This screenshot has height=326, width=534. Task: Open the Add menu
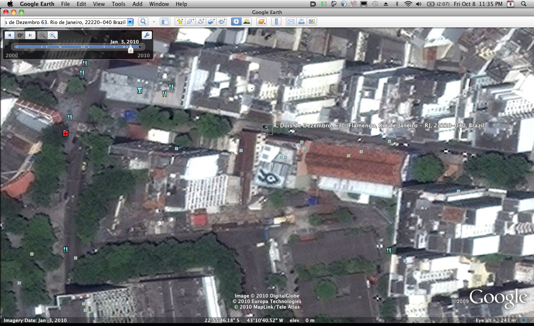[138, 4]
